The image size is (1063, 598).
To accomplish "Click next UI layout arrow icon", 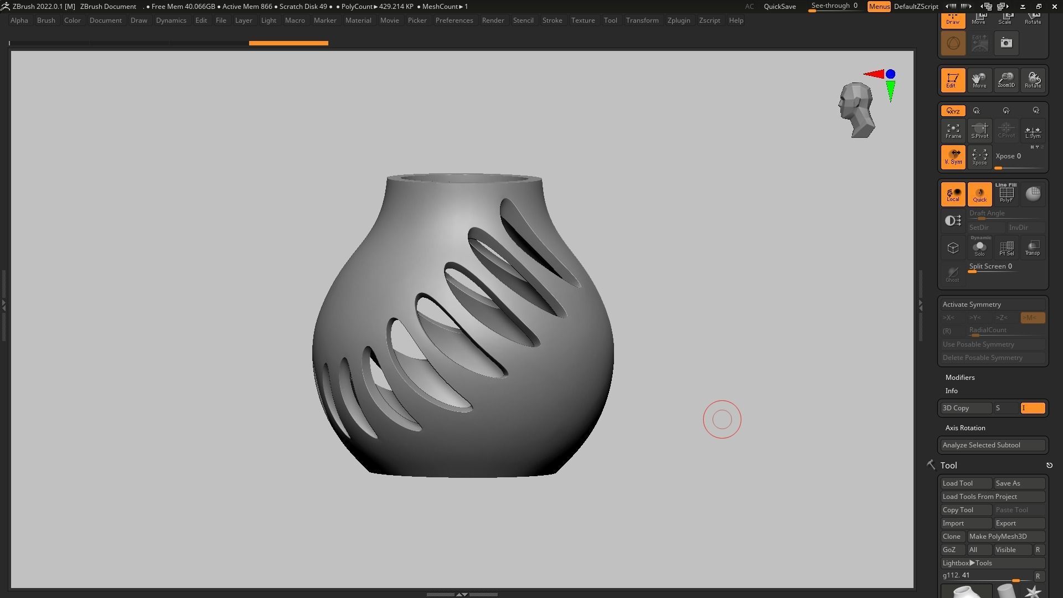I will click(x=966, y=7).
